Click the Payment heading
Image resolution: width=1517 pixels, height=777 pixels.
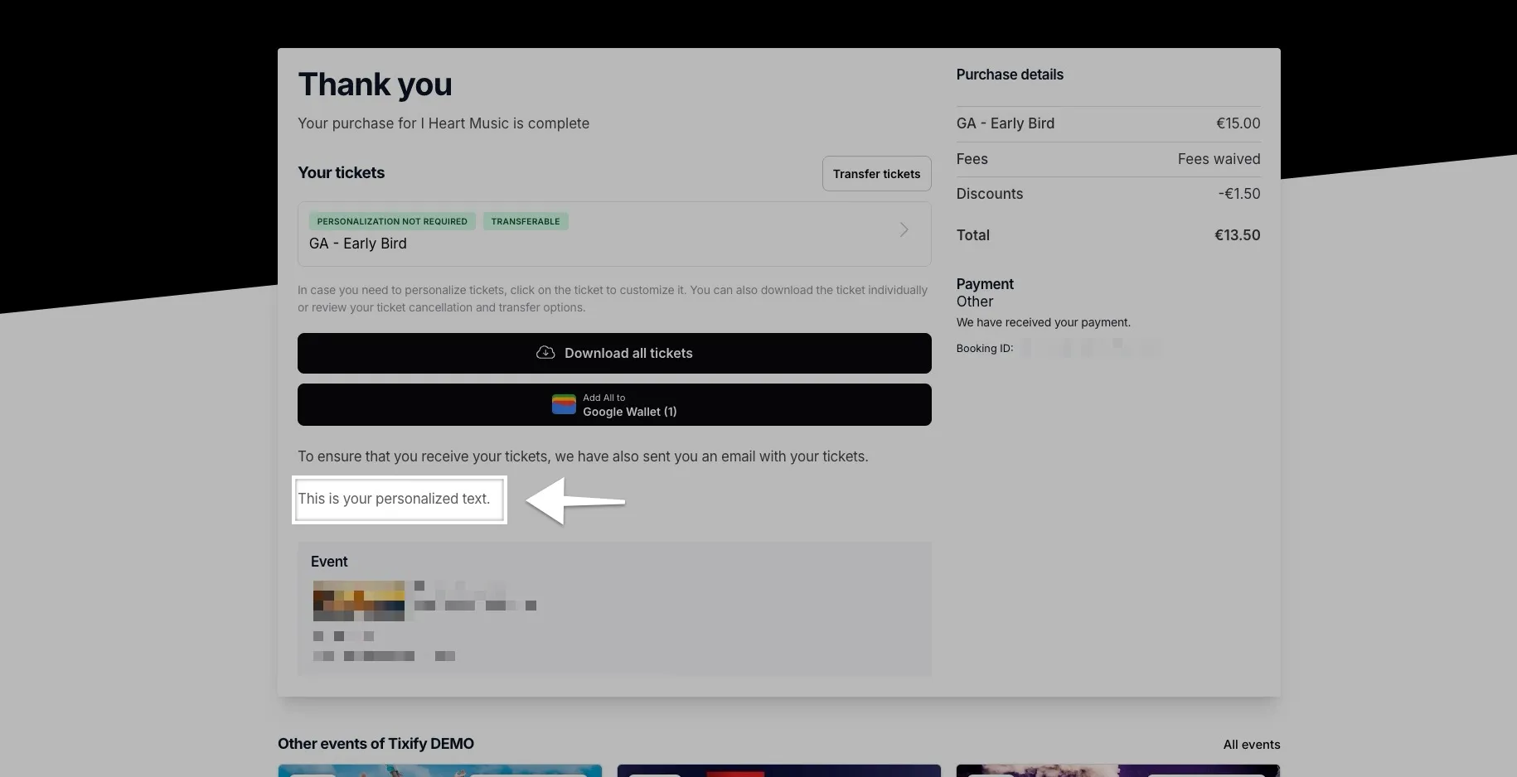(x=985, y=284)
